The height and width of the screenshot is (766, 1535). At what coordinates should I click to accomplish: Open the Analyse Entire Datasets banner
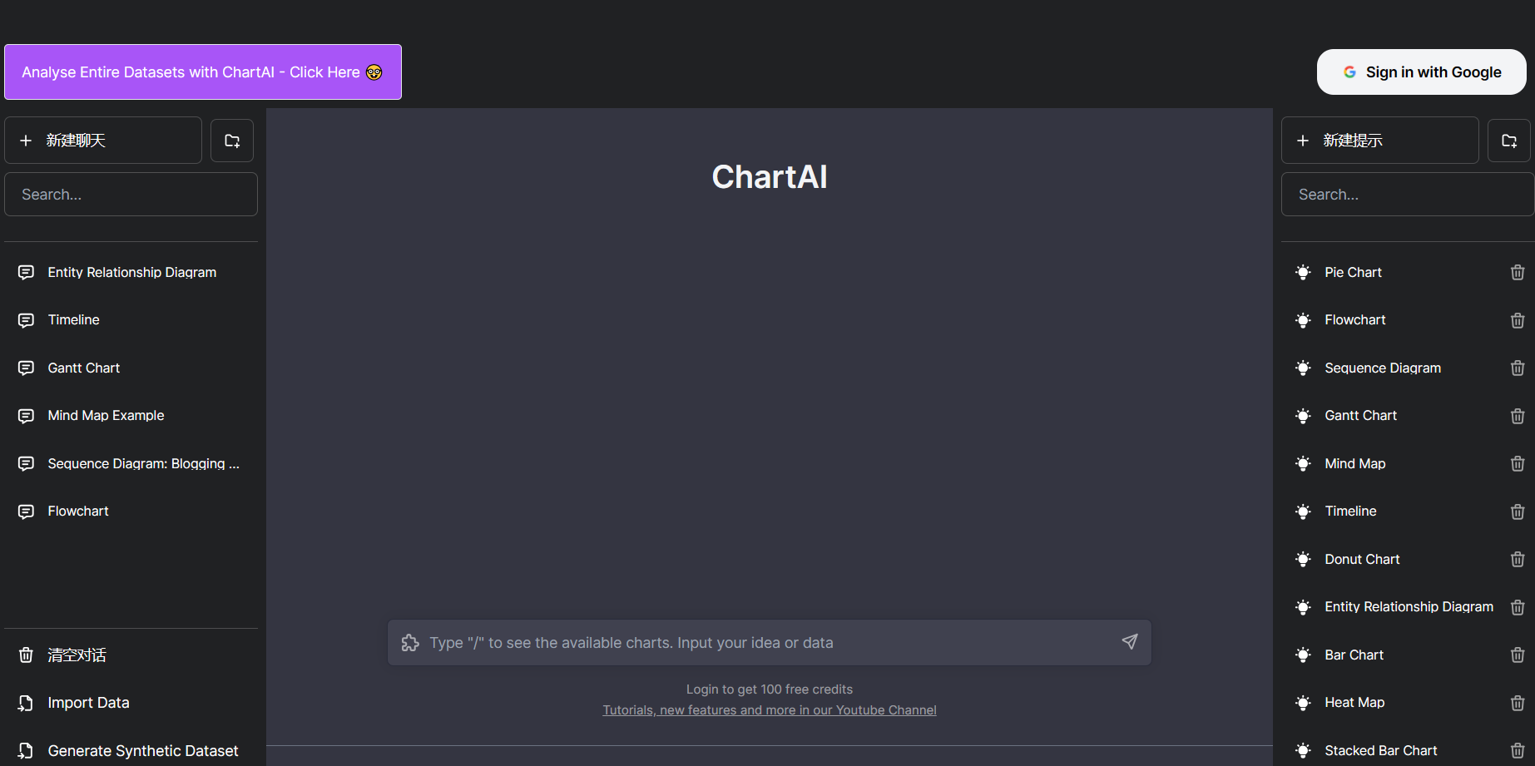(202, 72)
